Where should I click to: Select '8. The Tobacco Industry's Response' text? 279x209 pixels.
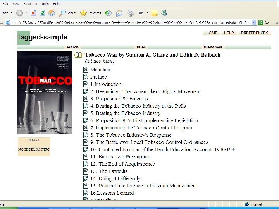[x=131, y=135]
